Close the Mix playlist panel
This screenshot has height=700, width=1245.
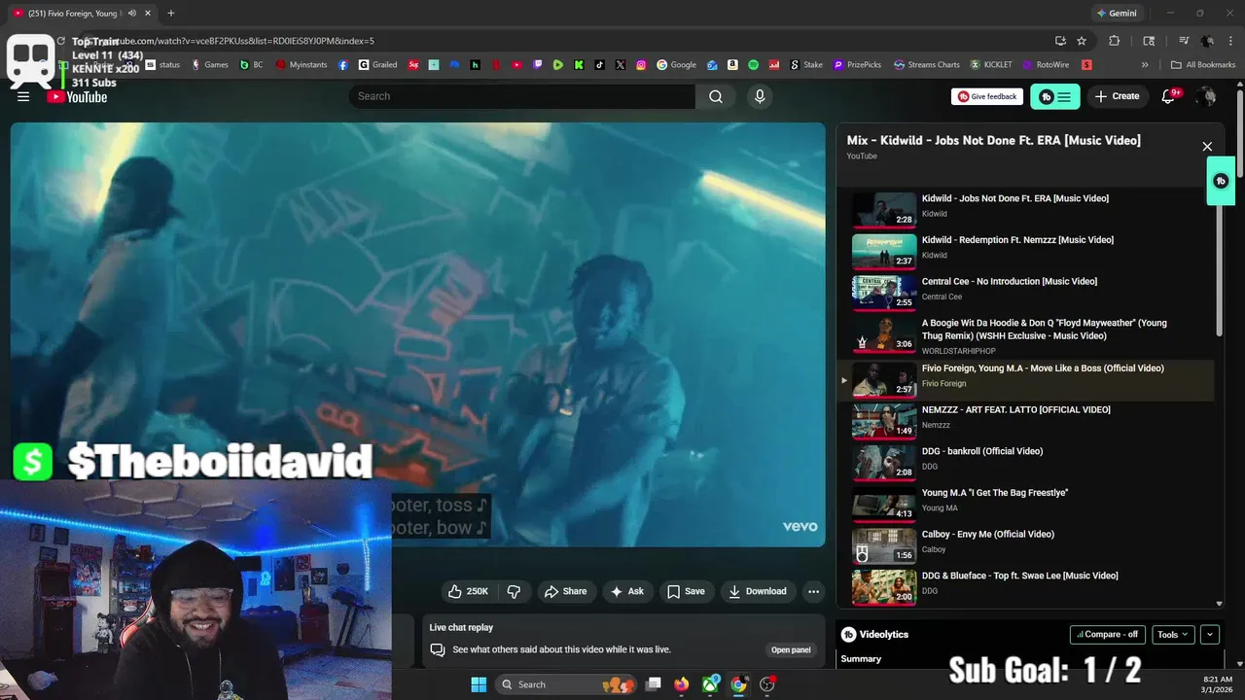tap(1207, 147)
